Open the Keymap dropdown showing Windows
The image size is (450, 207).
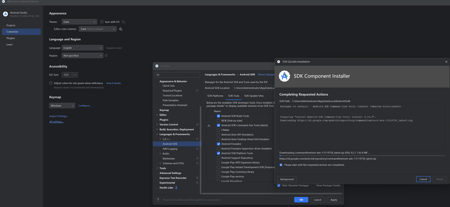click(x=62, y=106)
